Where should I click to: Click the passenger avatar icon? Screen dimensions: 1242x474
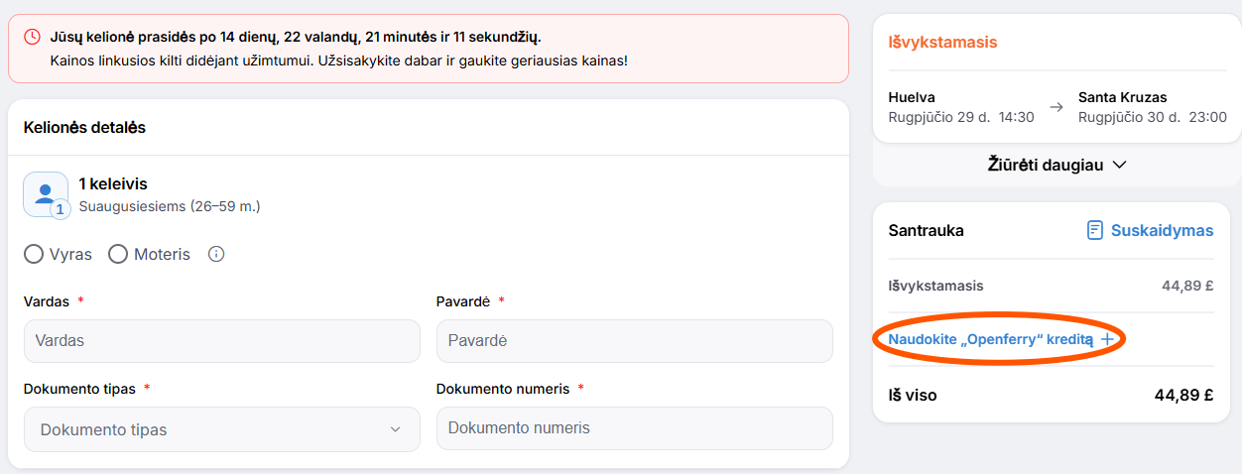pos(46,194)
